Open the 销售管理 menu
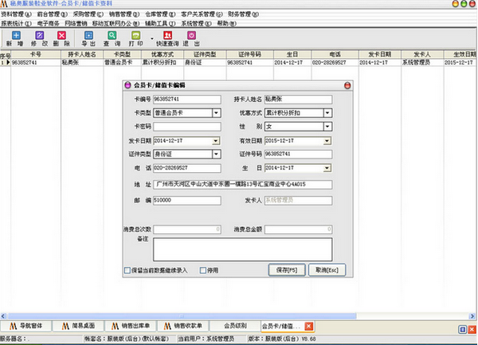 124,14
